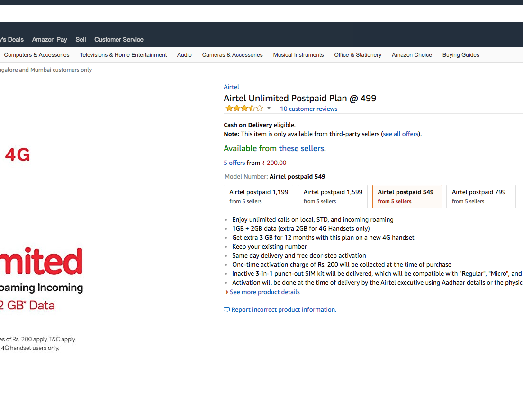This screenshot has height=407, width=523.
Task: Browse the Audio category
Action: (184, 55)
